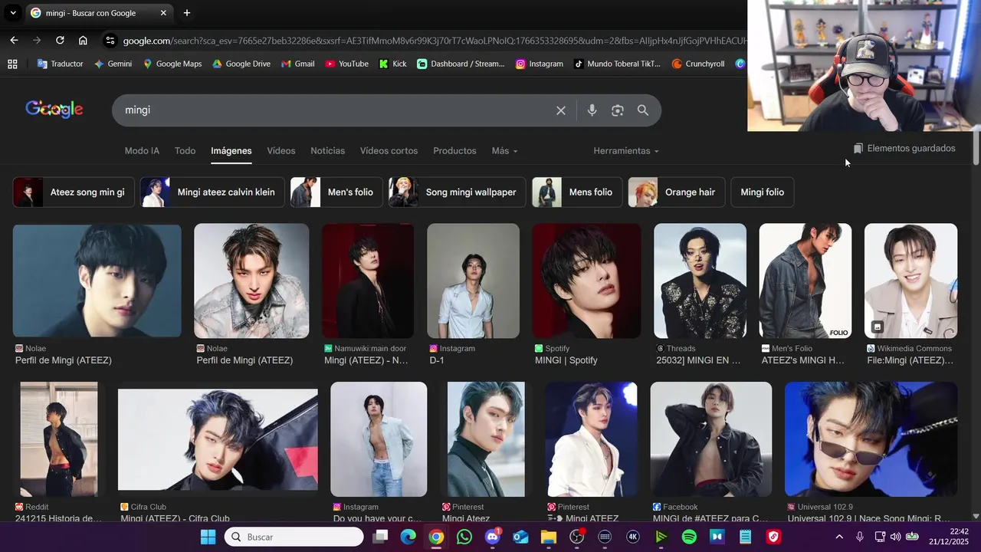Open the Gemini bookmark
The height and width of the screenshot is (552, 981).
pos(113,64)
